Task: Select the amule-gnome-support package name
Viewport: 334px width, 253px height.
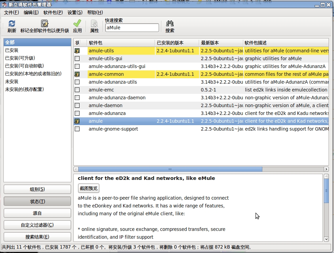Action: point(113,129)
